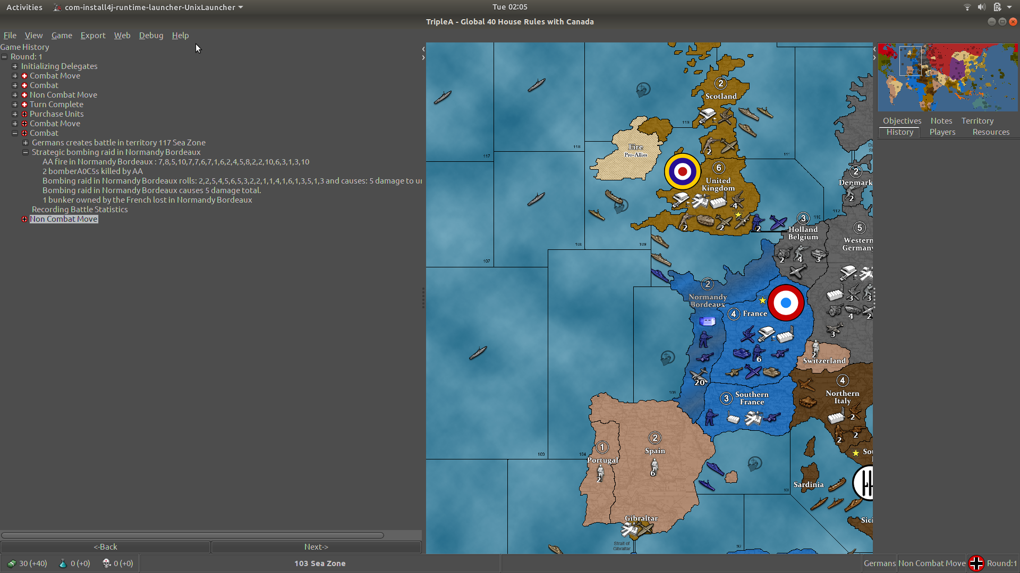Click the bunker unit in Normandy Bordeaux

pos(707,322)
